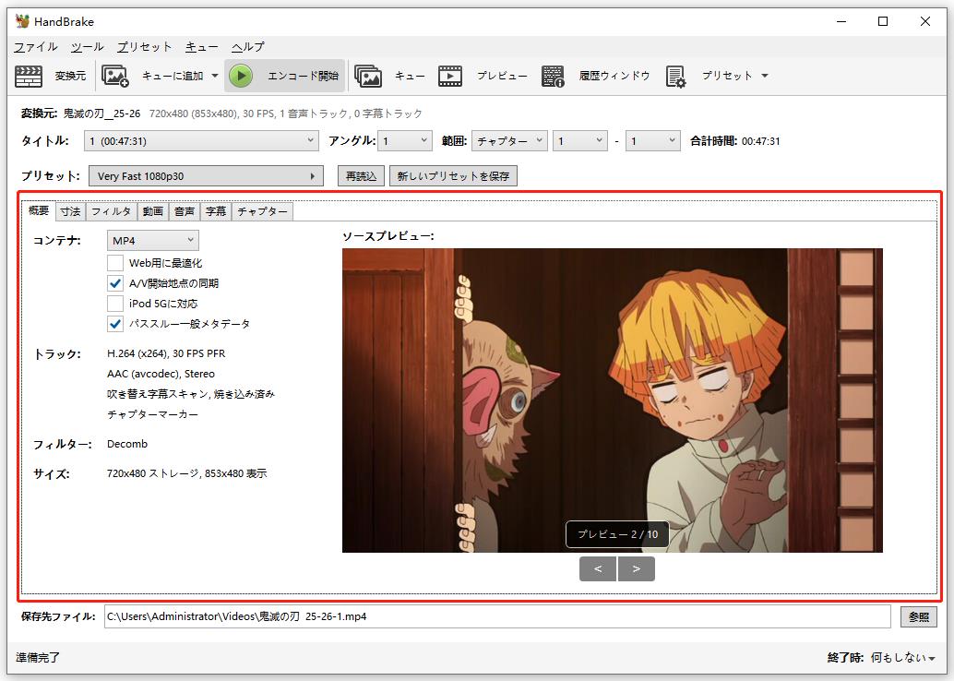This screenshot has height=681, width=954.
Task: Show next preview image with > button
Action: coord(637,569)
